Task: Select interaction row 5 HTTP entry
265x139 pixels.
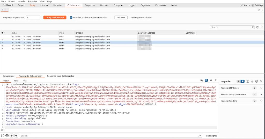Action: [x=132, y=48]
